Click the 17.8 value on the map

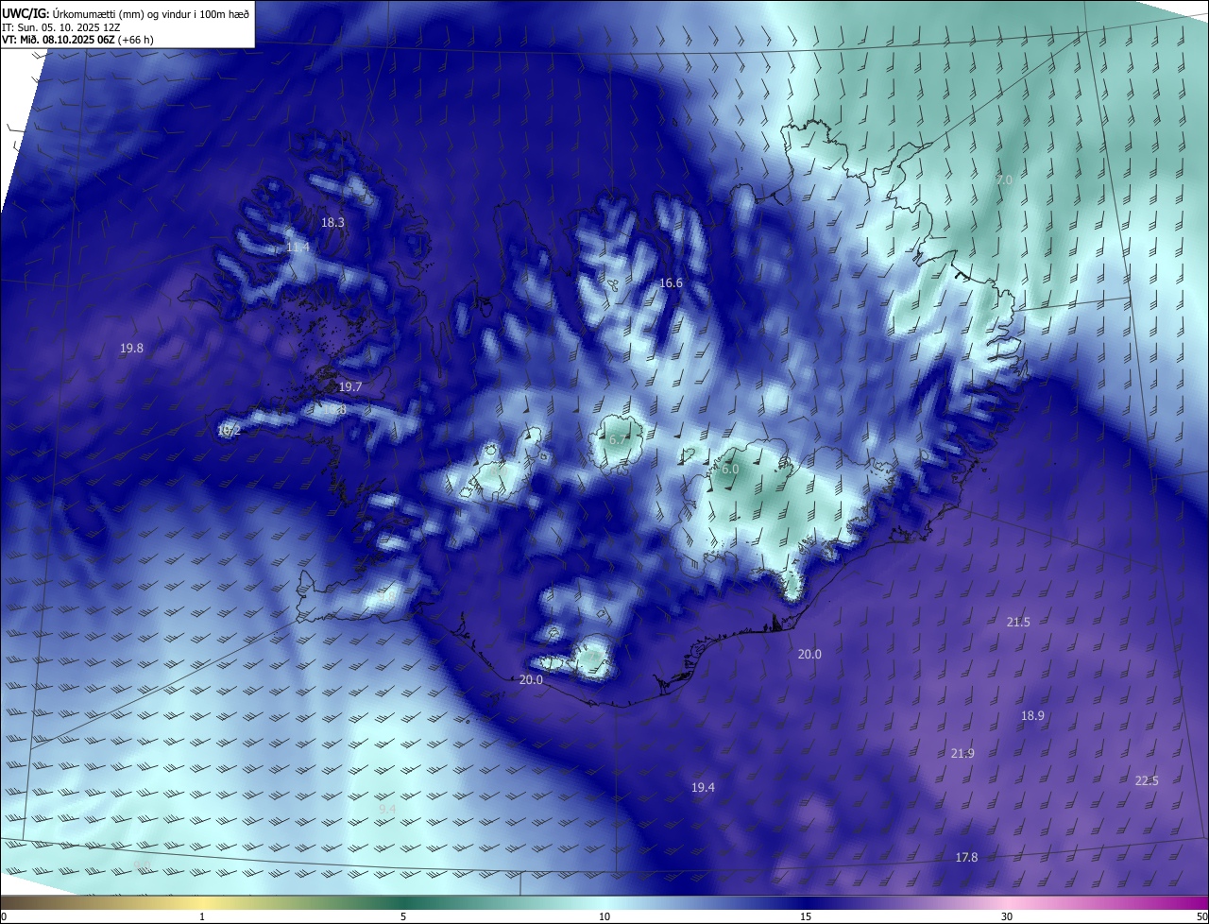coord(966,858)
